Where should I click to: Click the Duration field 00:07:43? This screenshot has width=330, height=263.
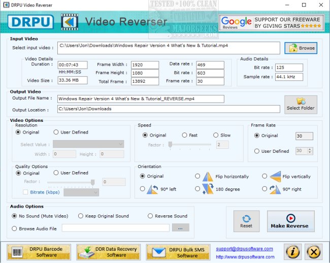(73, 65)
